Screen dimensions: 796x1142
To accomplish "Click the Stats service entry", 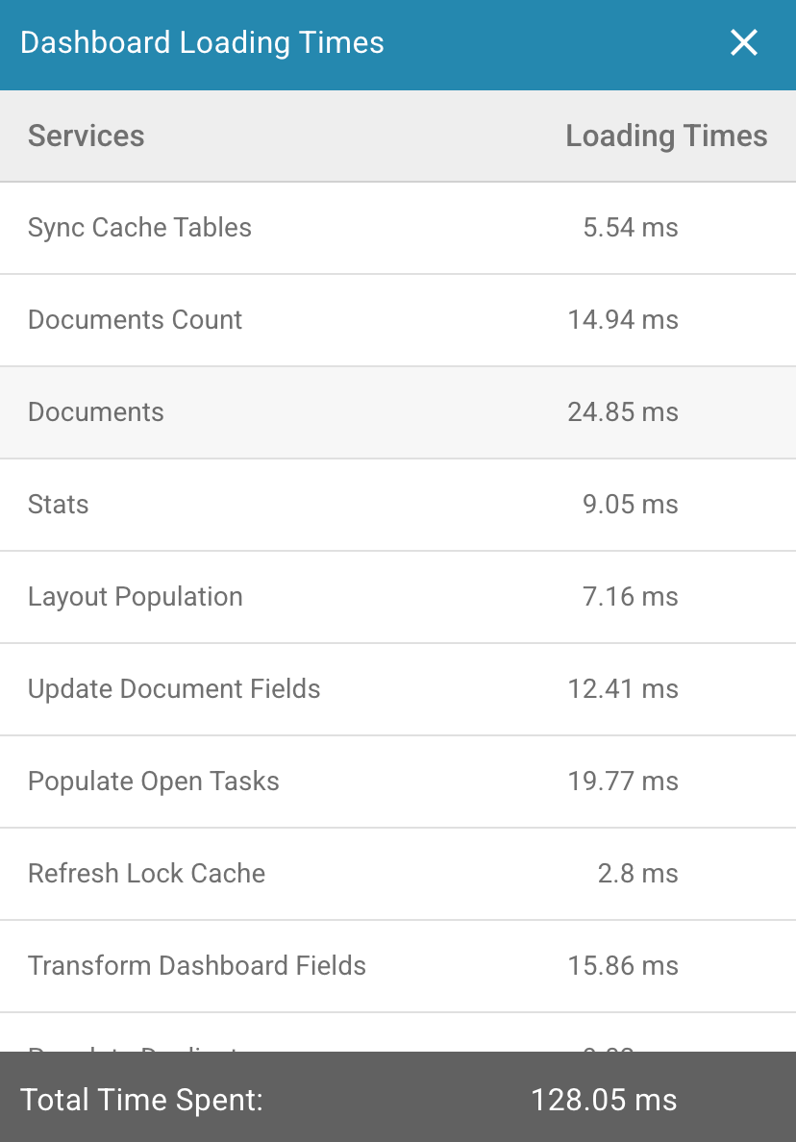I will (x=59, y=505).
